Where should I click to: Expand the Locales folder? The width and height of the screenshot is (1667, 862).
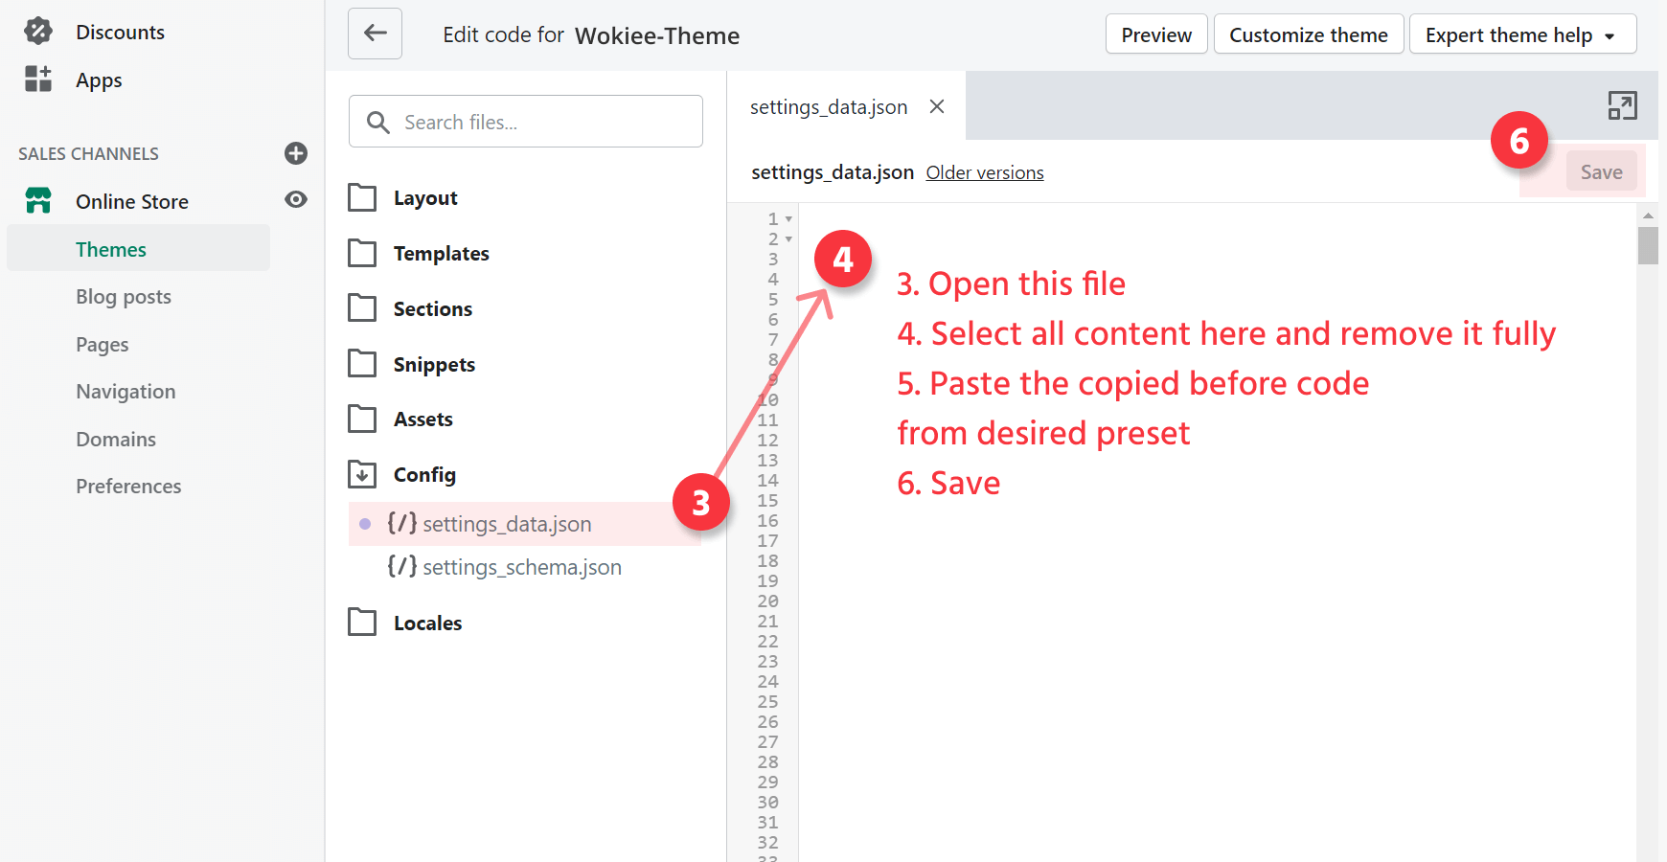point(427,624)
